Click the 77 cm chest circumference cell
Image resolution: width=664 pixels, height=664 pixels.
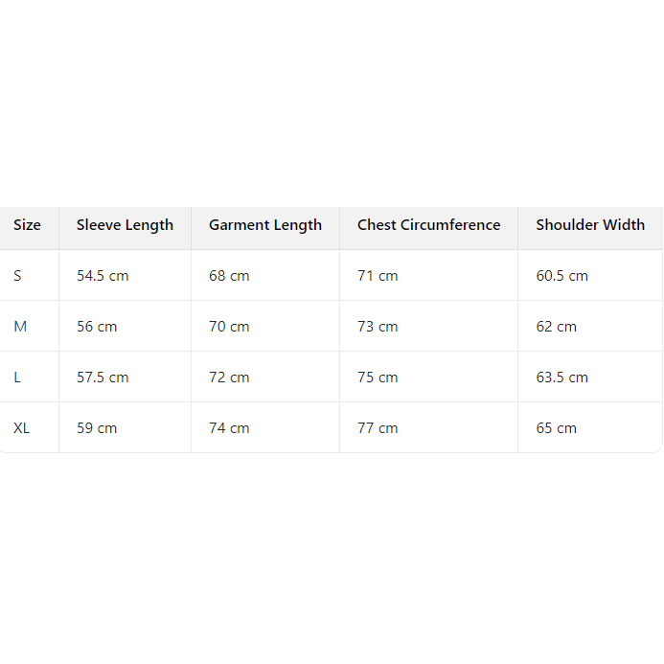point(378,428)
